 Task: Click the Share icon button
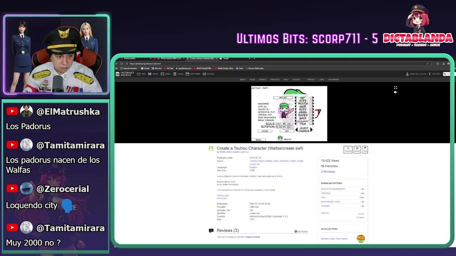coord(357,149)
